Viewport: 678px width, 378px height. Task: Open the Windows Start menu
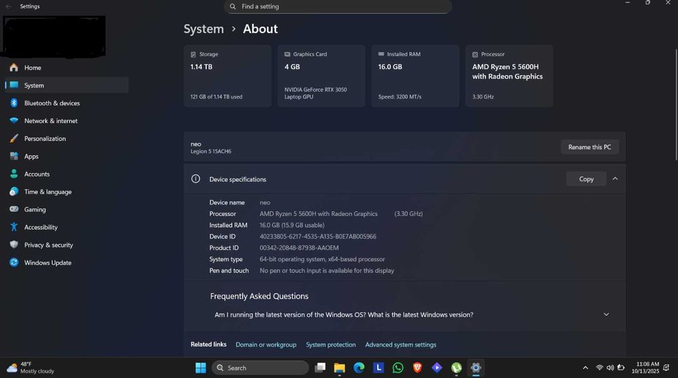(x=201, y=368)
